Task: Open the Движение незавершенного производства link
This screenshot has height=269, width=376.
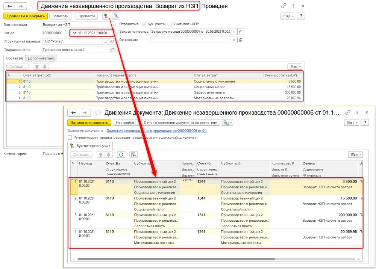Action: pyautogui.click(x=157, y=131)
